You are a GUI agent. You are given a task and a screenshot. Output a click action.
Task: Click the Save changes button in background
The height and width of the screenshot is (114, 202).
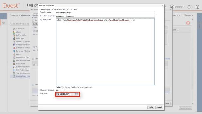(185, 108)
